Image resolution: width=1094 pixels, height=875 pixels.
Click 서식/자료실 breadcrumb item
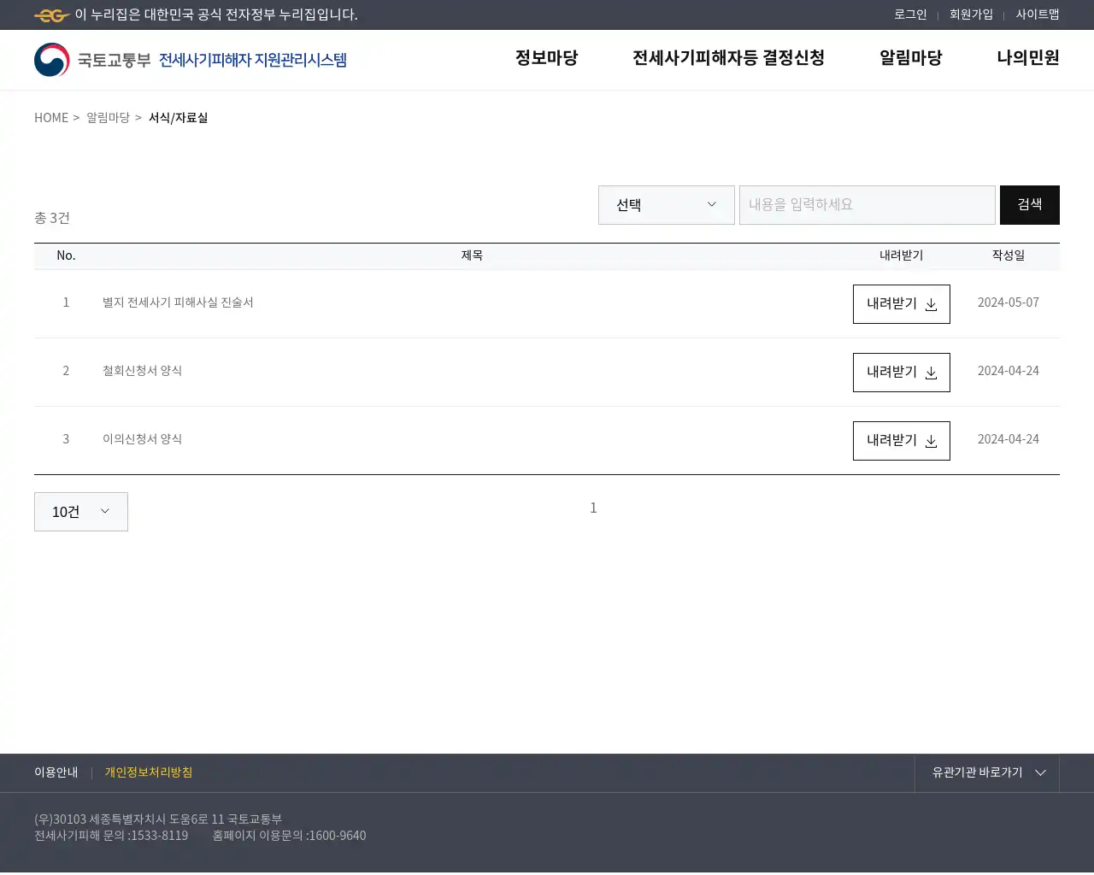click(179, 118)
